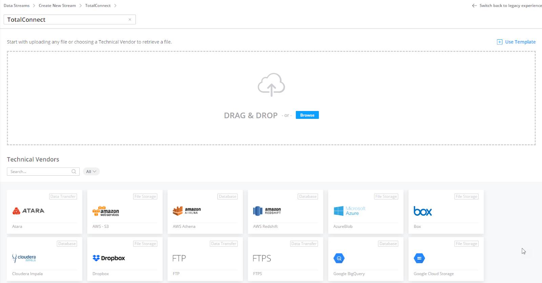Click the Atara vendor logo
Screen dimensions: 542x283
click(x=28, y=211)
